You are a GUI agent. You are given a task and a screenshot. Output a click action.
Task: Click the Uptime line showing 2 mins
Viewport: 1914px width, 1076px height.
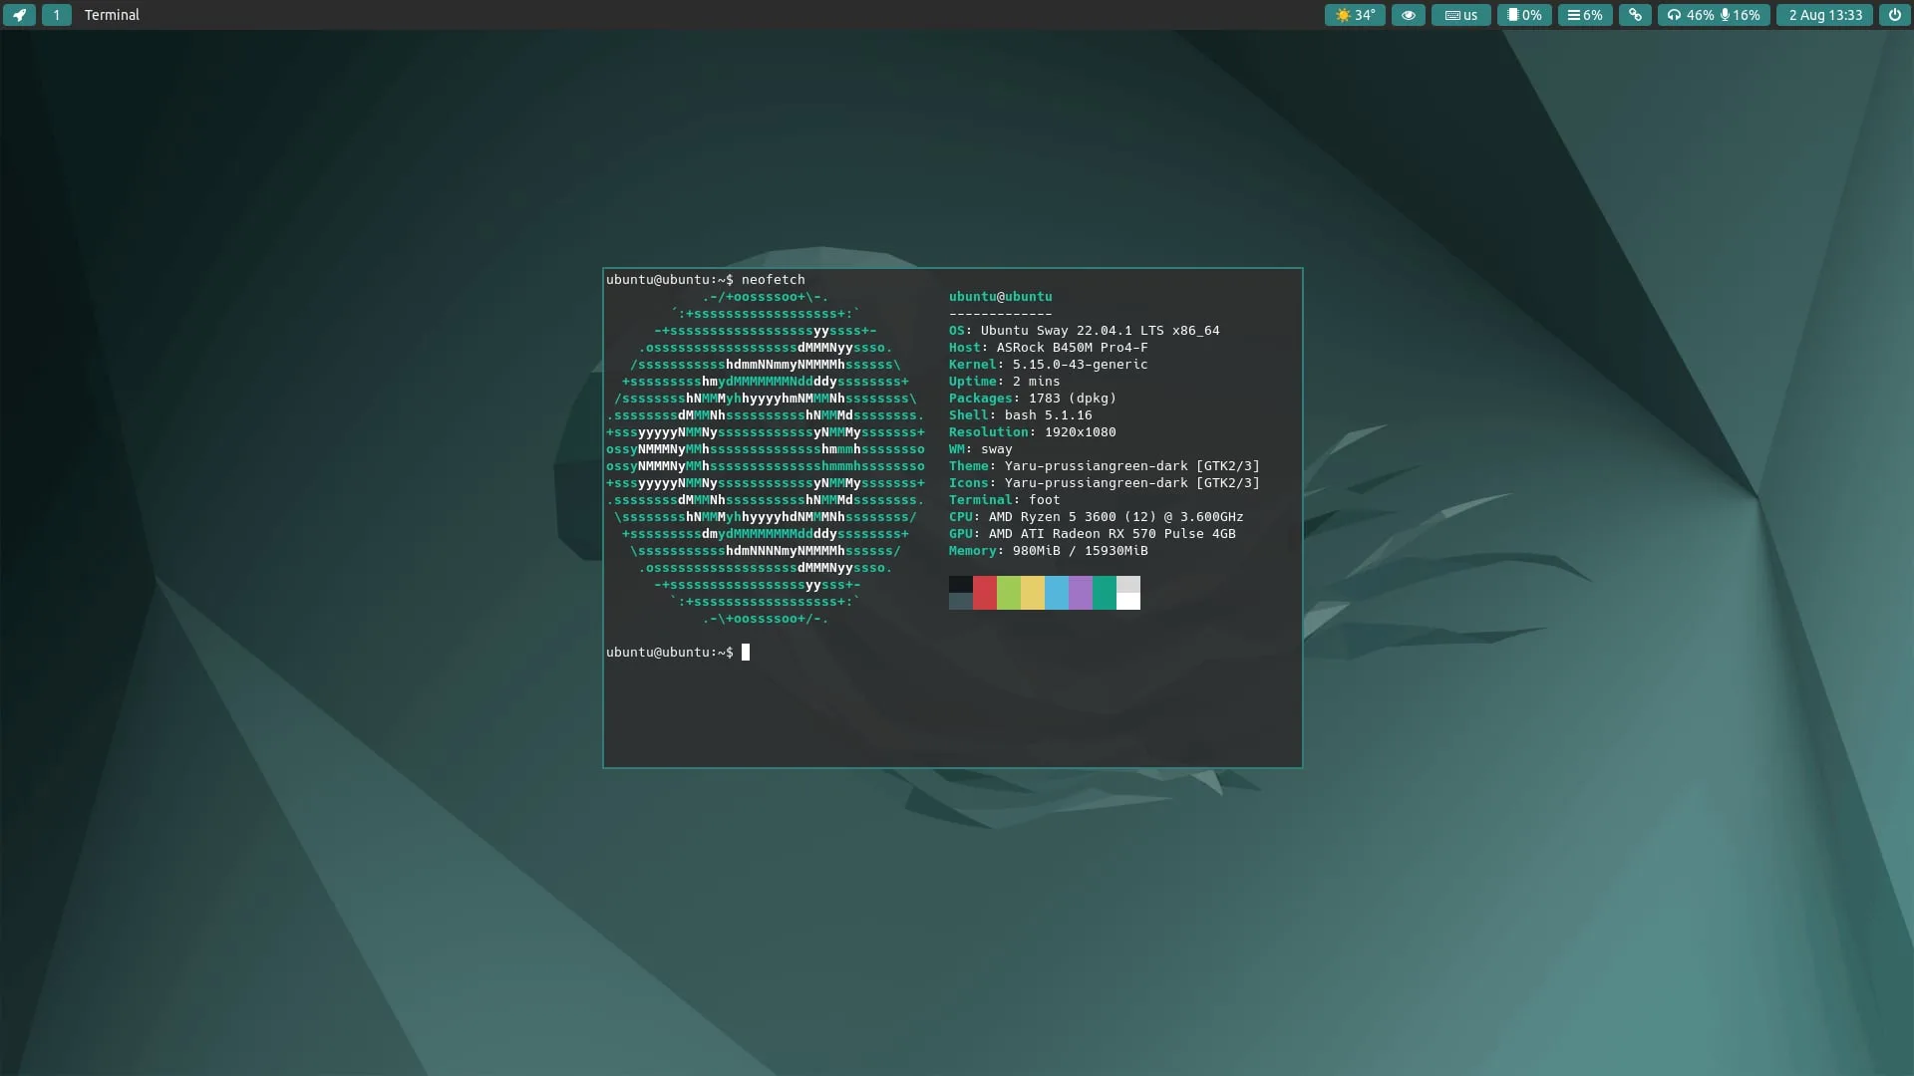point(1004,382)
